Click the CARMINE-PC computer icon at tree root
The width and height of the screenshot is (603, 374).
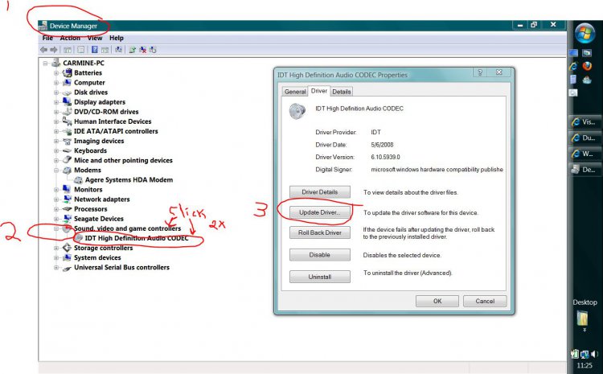pos(56,63)
